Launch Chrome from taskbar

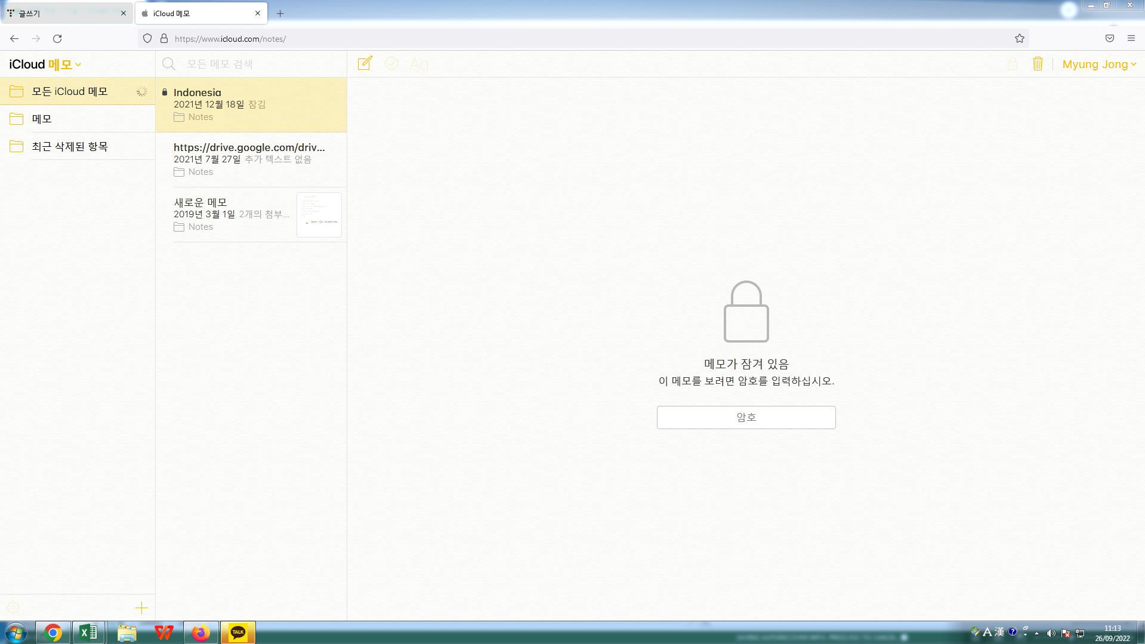tap(53, 633)
